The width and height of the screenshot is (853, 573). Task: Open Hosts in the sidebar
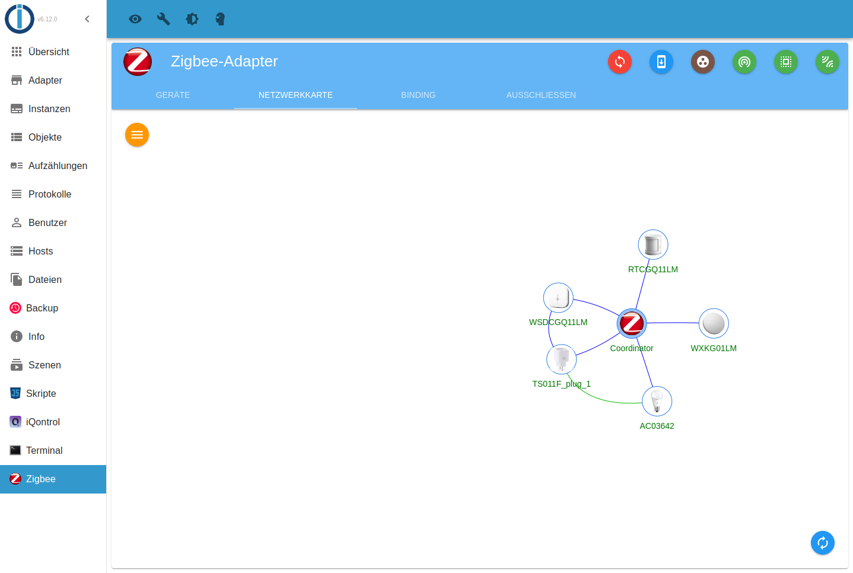pyautogui.click(x=53, y=252)
